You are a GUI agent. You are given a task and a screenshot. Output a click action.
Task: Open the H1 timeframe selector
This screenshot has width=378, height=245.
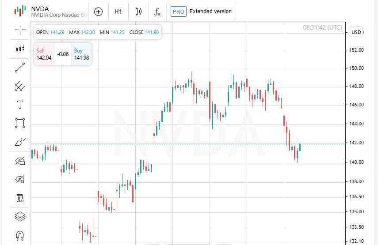click(x=118, y=11)
